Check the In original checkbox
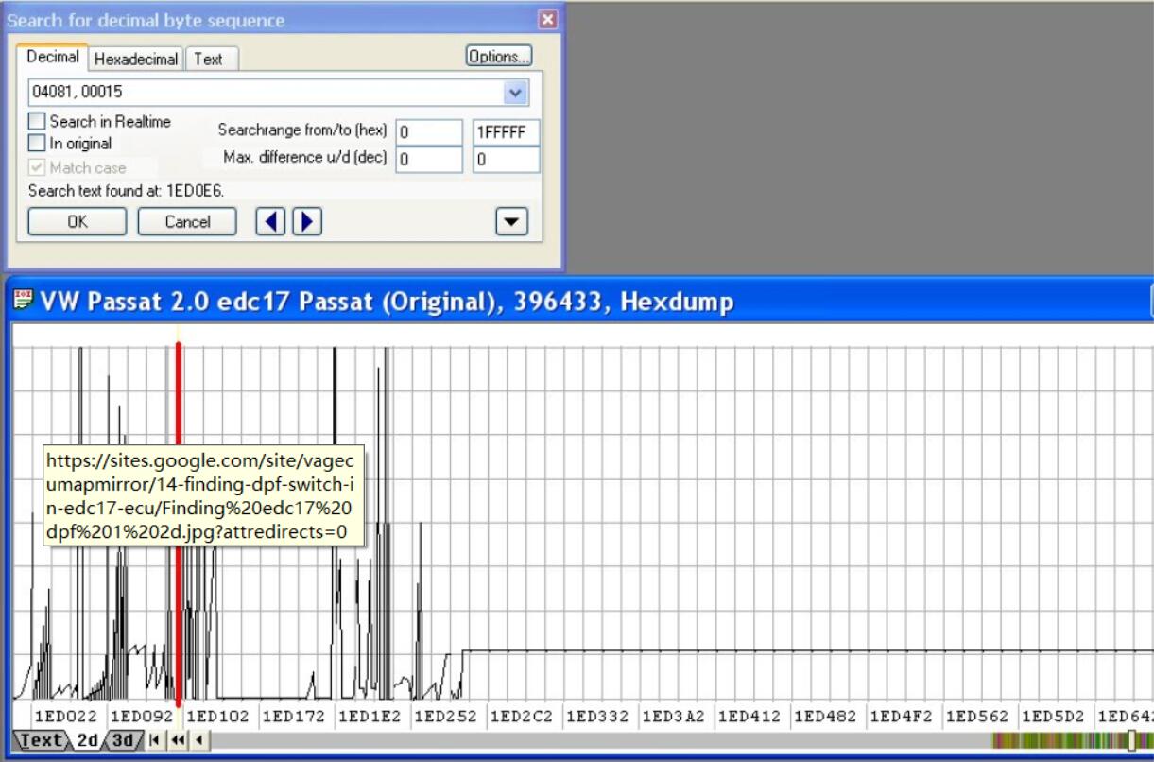1154x762 pixels. coord(36,143)
